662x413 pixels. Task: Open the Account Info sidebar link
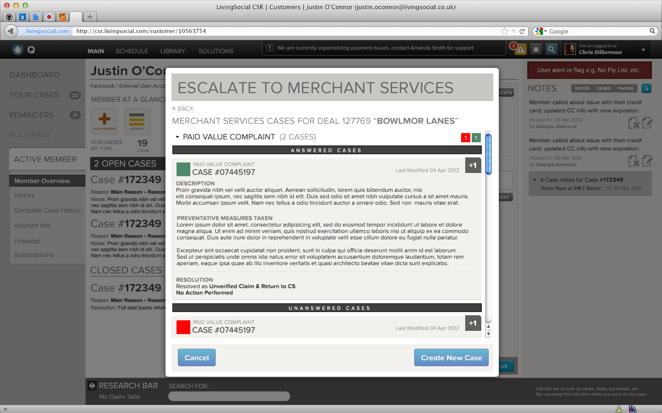pos(32,225)
